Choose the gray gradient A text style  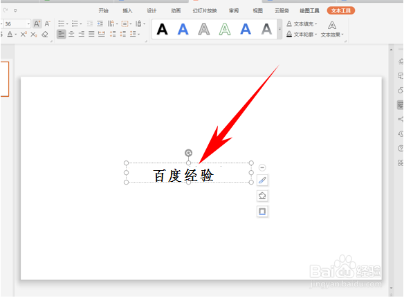pyautogui.click(x=266, y=29)
